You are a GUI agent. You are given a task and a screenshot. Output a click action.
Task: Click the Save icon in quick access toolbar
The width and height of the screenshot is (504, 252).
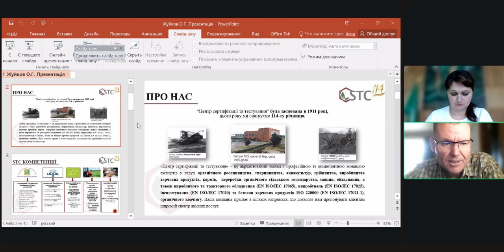(11, 24)
